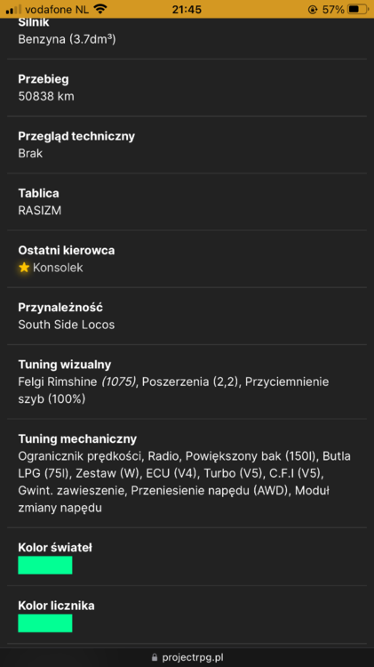Tap the Tuning mechaniczny heading
374x667 pixels.
click(77, 438)
